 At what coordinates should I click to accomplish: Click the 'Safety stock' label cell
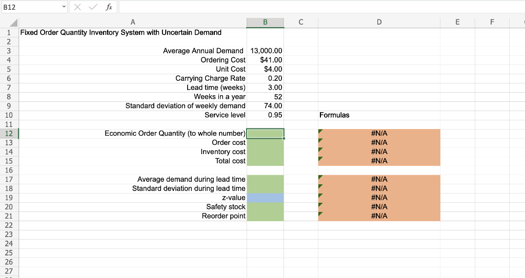(133, 207)
